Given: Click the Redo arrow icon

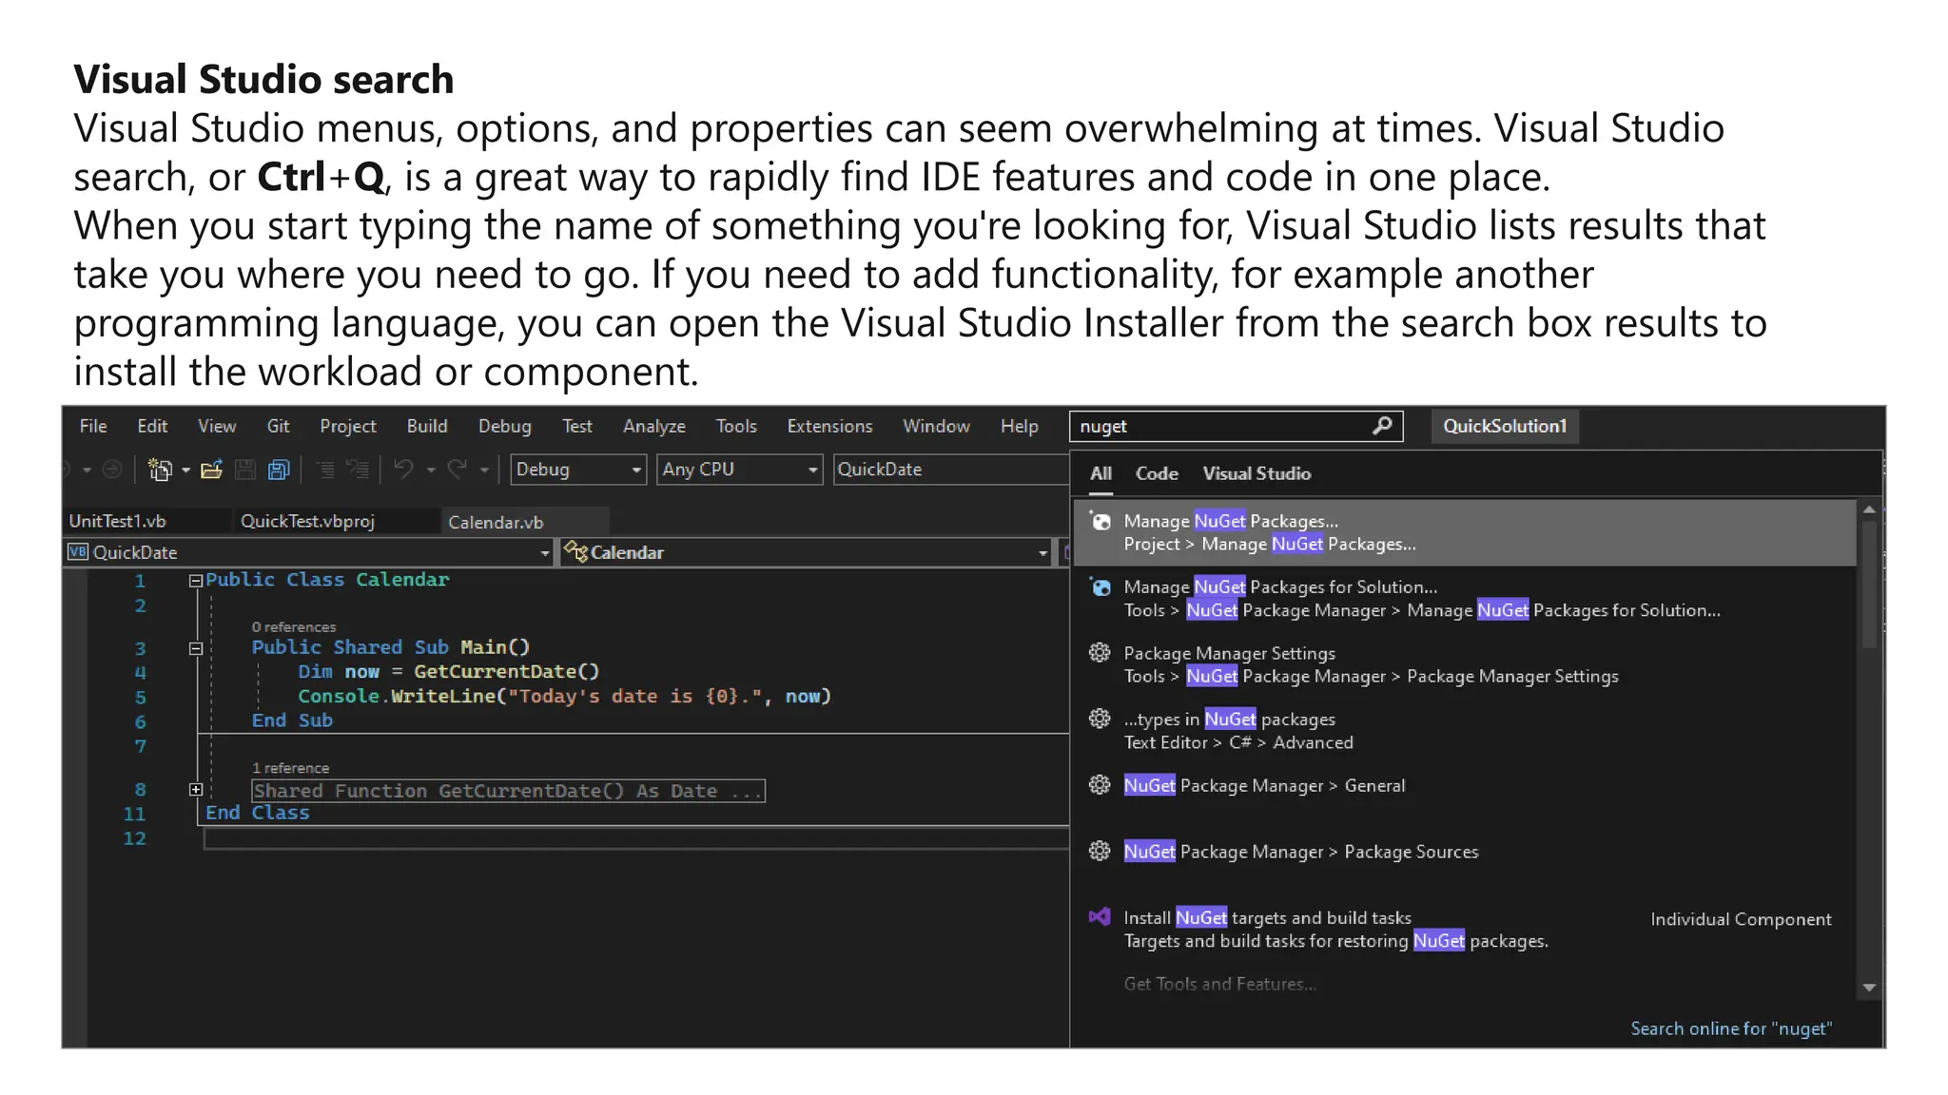Looking at the screenshot, I should [x=458, y=470].
